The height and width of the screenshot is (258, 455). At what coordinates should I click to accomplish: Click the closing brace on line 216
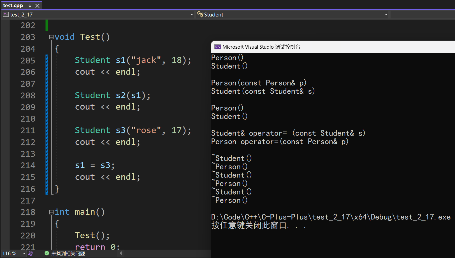(57, 189)
